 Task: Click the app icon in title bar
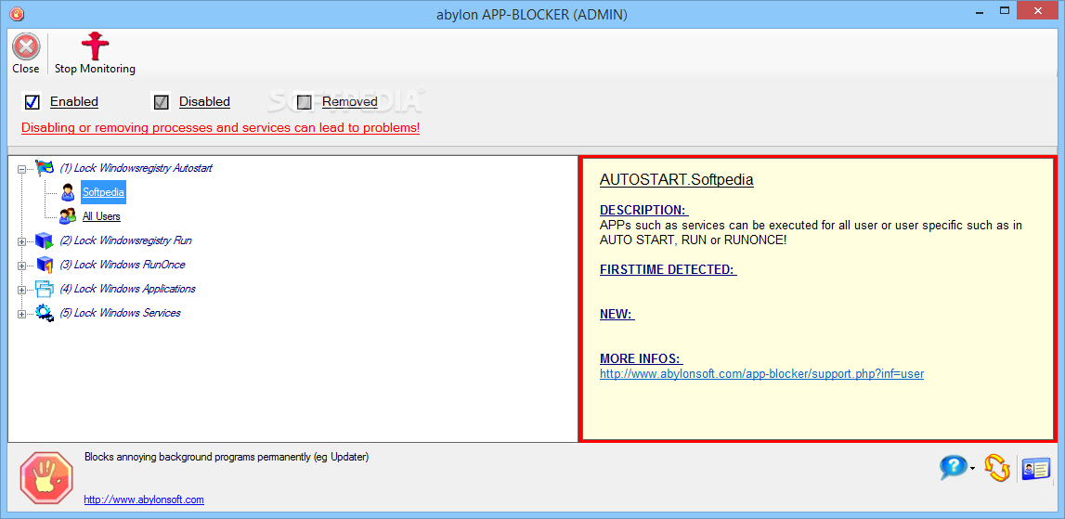(16, 13)
